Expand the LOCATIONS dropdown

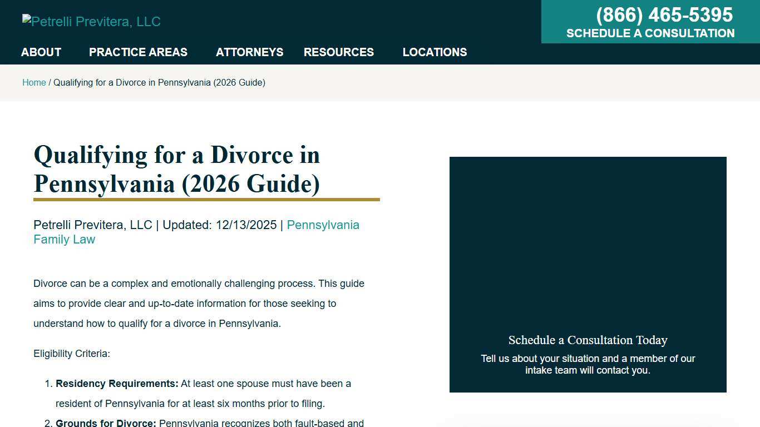pyautogui.click(x=435, y=52)
